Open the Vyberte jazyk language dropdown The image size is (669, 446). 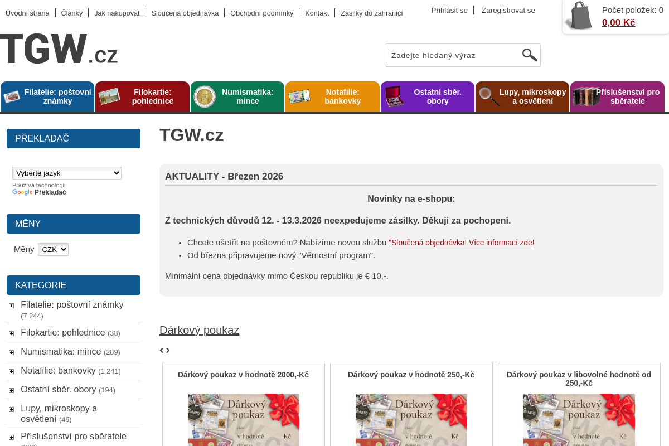pos(67,173)
